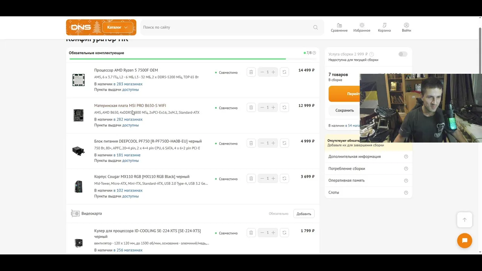Open power supply link в 181 магазине

pyautogui.click(x=127, y=155)
